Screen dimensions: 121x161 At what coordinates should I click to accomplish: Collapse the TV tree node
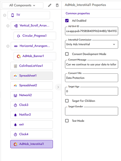[x=4, y=15]
